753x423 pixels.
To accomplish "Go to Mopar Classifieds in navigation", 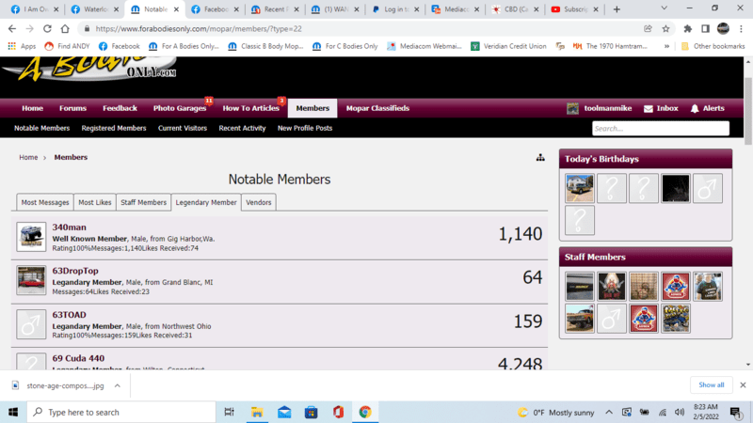I will point(377,108).
